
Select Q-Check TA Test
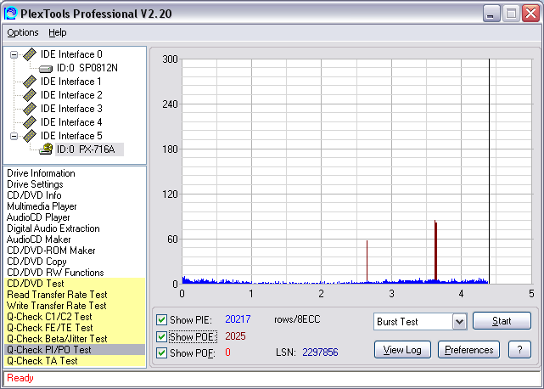tap(75, 361)
